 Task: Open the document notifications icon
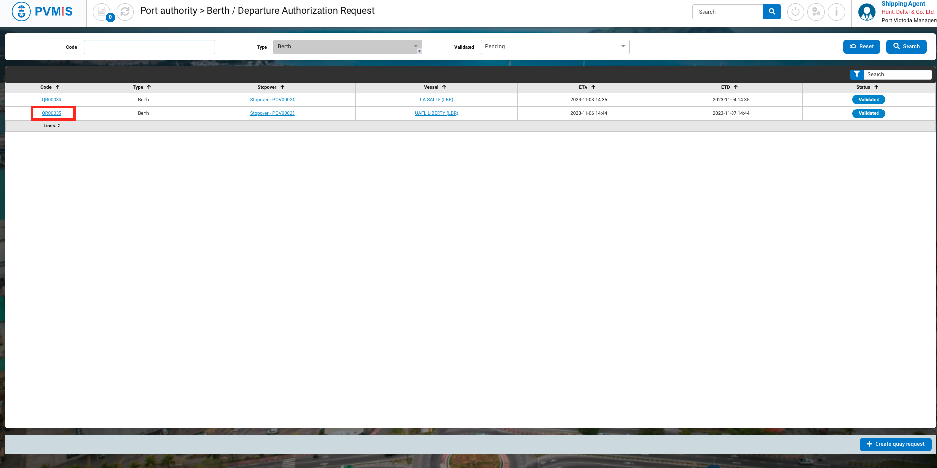click(102, 11)
